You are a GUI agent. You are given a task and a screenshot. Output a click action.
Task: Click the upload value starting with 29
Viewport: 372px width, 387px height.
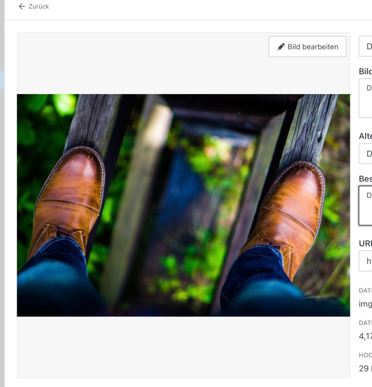365,368
